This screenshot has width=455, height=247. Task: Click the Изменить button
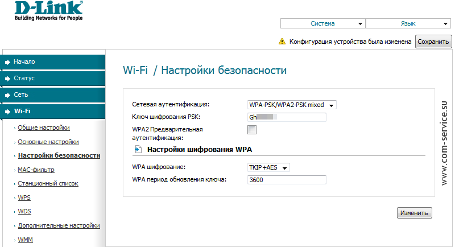click(415, 213)
